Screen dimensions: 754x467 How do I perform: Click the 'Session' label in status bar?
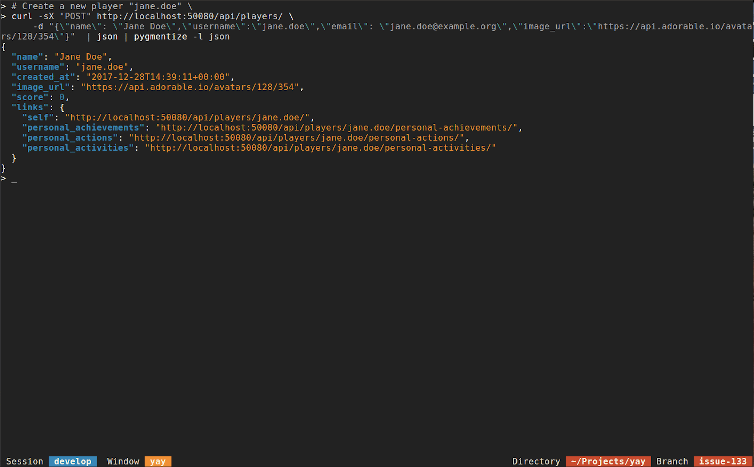[x=24, y=461]
